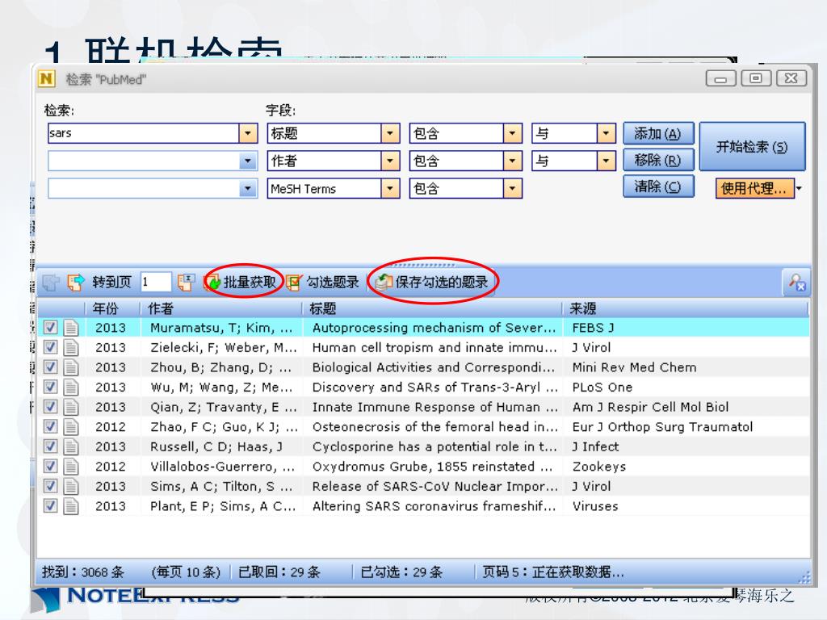Select source cell 'Eur J Orthop Surg Traumatol'
The height and width of the screenshot is (620, 827).
(662, 427)
